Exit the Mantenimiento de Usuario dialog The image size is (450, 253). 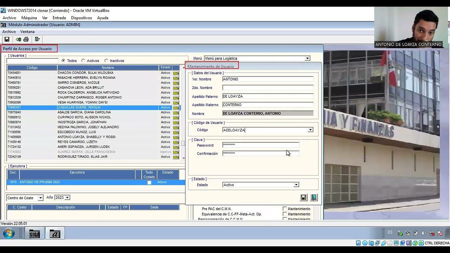click(314, 197)
